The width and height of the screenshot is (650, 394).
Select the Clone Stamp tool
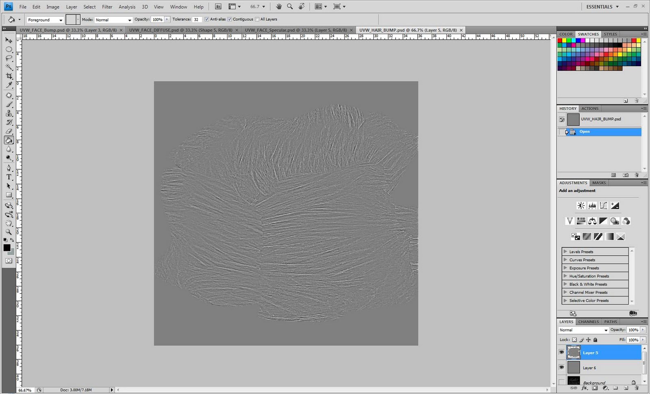point(9,113)
